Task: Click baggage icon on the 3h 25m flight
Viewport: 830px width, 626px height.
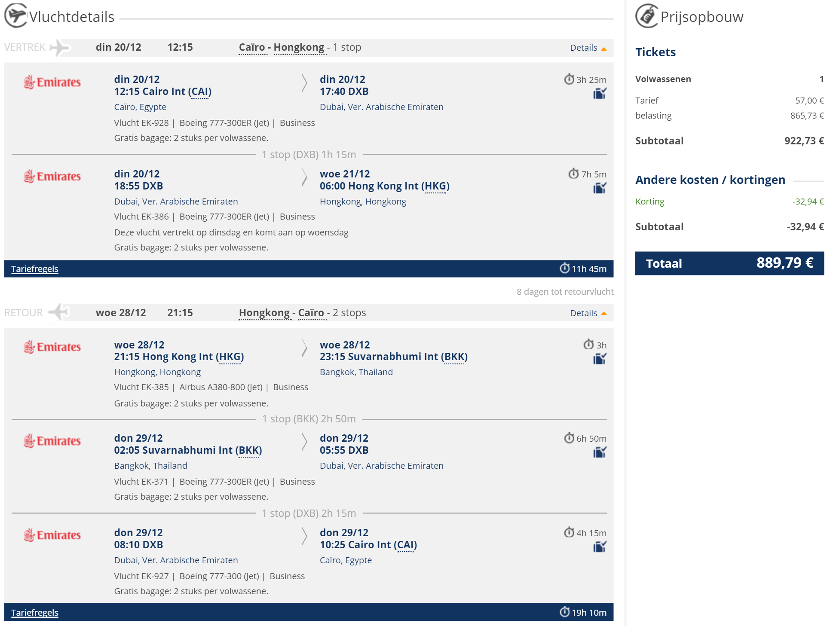Action: click(x=600, y=93)
